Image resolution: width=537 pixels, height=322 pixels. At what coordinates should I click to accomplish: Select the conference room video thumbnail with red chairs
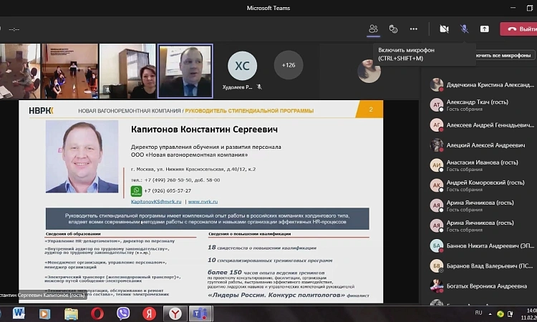(x=20, y=71)
